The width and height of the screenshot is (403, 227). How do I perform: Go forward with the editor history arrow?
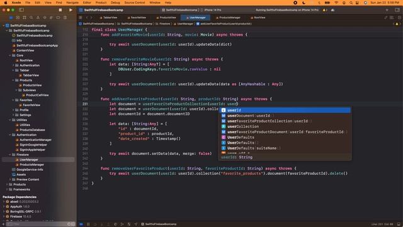click(x=91, y=18)
